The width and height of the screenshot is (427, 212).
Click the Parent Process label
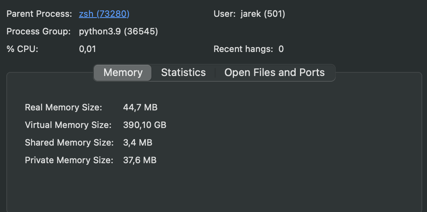(39, 14)
